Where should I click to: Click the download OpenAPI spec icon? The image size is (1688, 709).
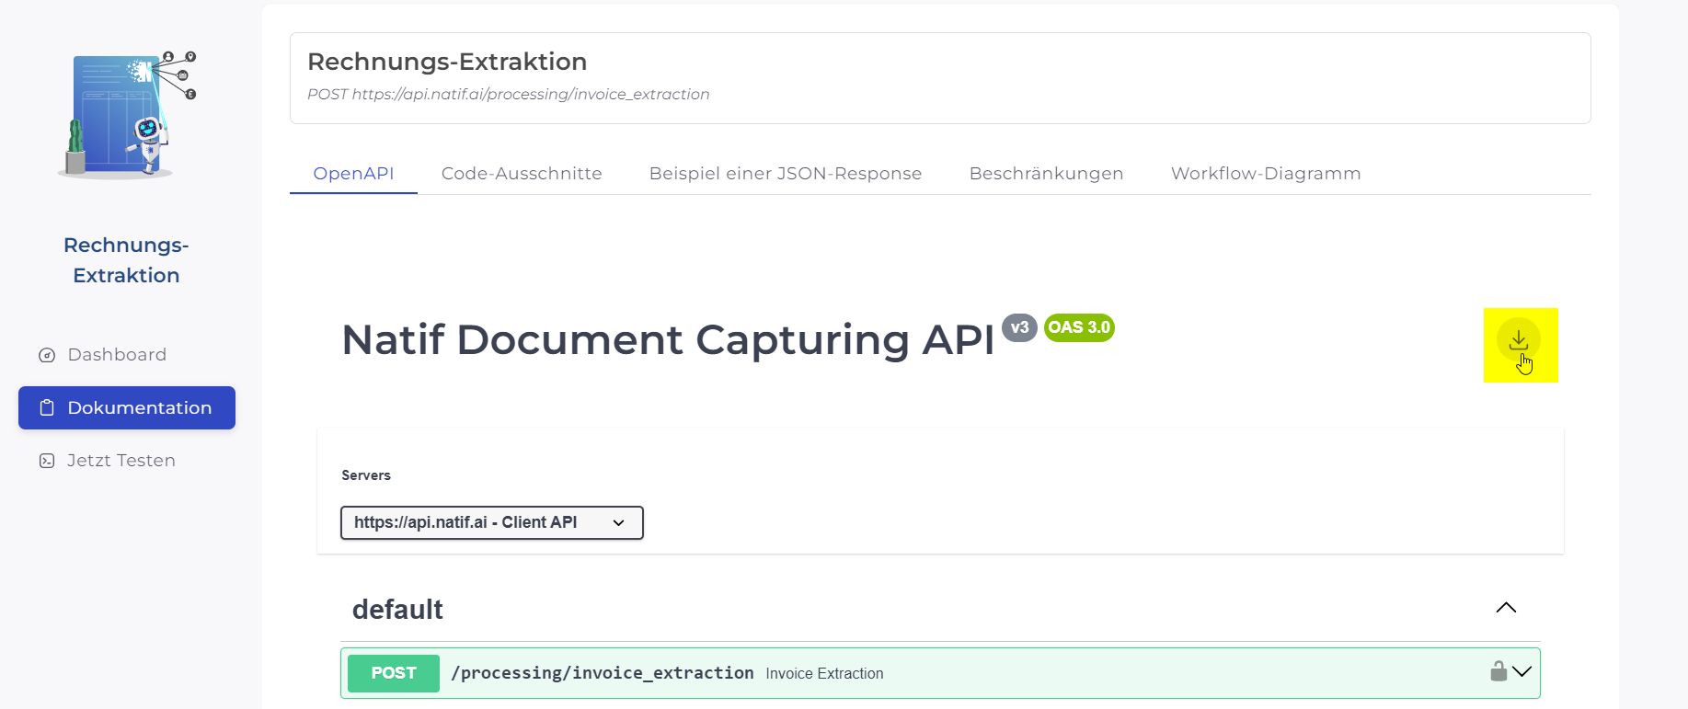pyautogui.click(x=1518, y=340)
